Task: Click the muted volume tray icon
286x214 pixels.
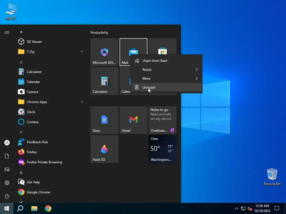Action: coord(250,208)
